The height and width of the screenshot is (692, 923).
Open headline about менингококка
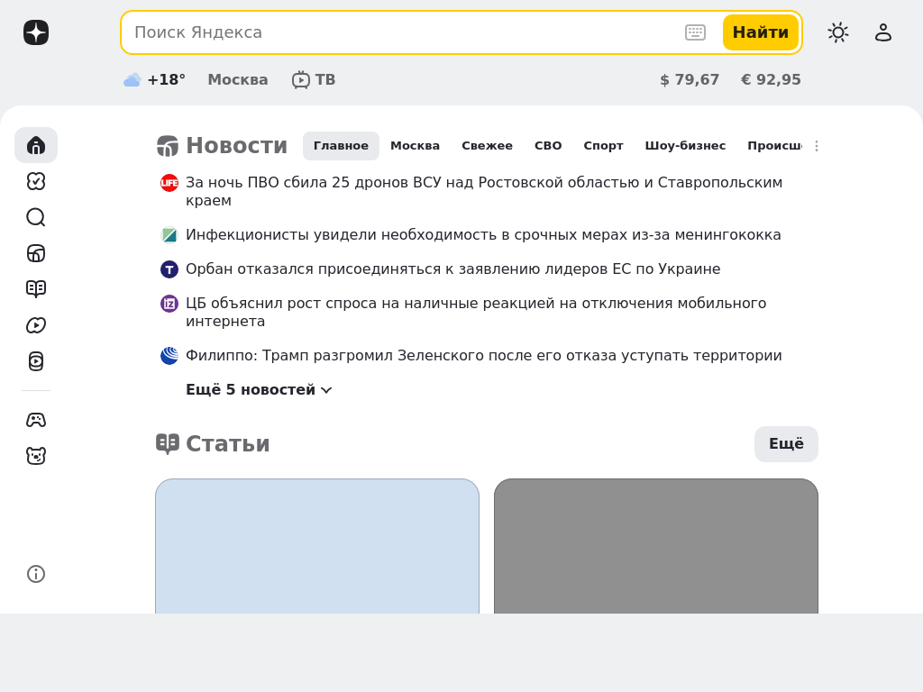click(x=483, y=235)
